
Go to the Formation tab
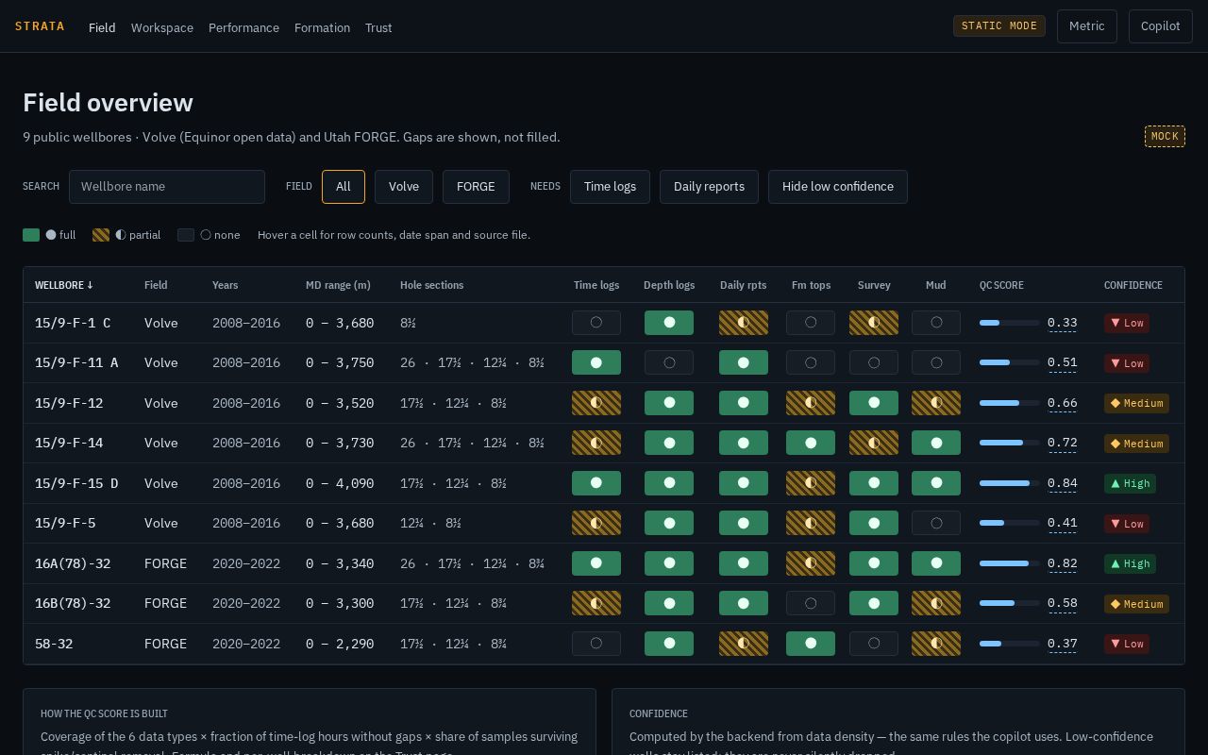coord(322,27)
